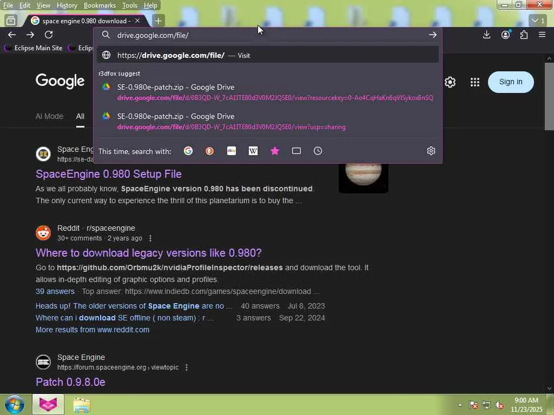The width and height of the screenshot is (554, 415).
Task: Open SE-0.980e-patch.zip suggestion with usp=sharing URL
Action: point(268,122)
